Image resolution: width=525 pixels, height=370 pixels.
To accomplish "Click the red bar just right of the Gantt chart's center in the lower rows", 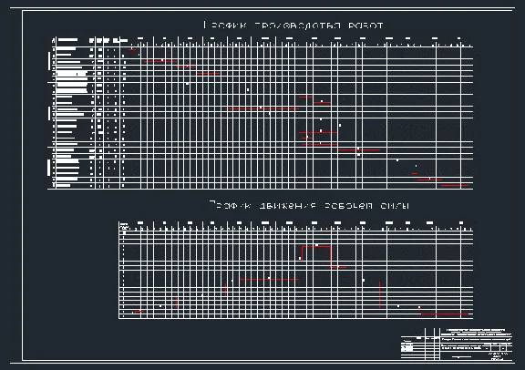I will click(x=359, y=150).
